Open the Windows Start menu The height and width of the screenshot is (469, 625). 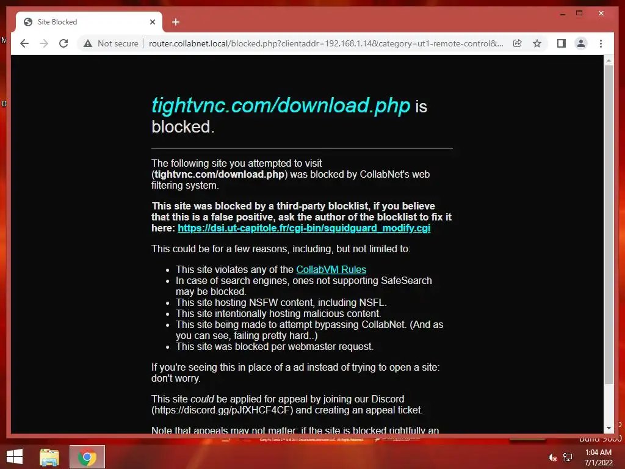[15, 457]
